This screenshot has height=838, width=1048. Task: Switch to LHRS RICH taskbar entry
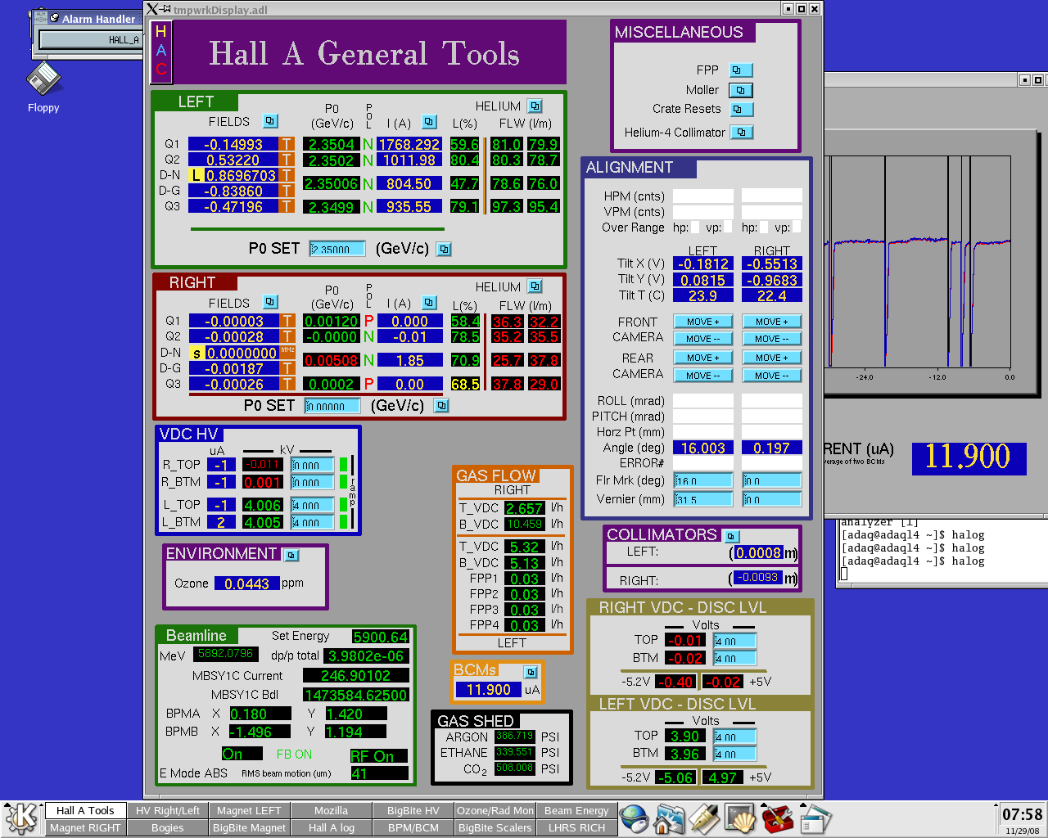[577, 827]
